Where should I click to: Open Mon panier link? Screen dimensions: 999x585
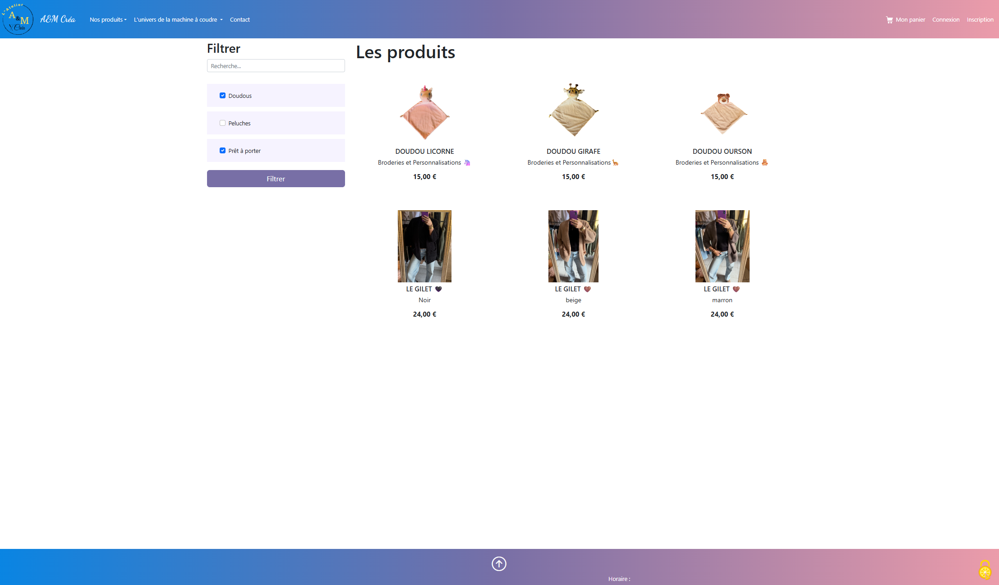click(x=910, y=20)
